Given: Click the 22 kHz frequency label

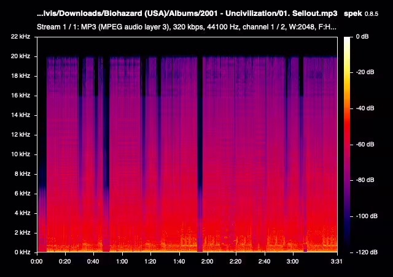Looking at the screenshot, I should click(x=20, y=37).
